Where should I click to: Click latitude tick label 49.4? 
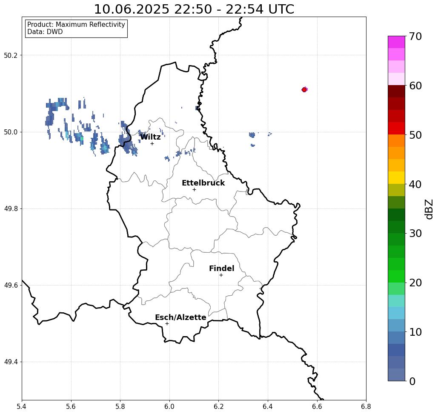point(11,362)
